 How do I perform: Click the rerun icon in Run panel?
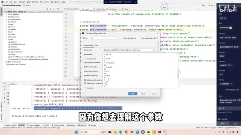click(x=5, y=86)
